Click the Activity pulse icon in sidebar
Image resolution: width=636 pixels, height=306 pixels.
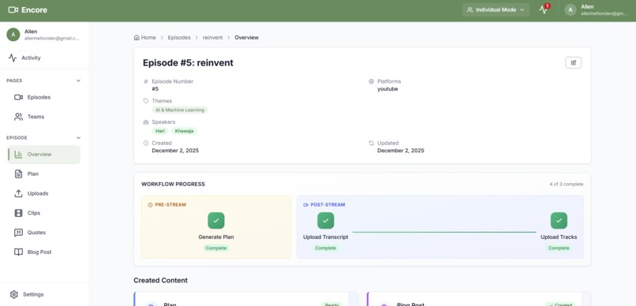tap(13, 58)
